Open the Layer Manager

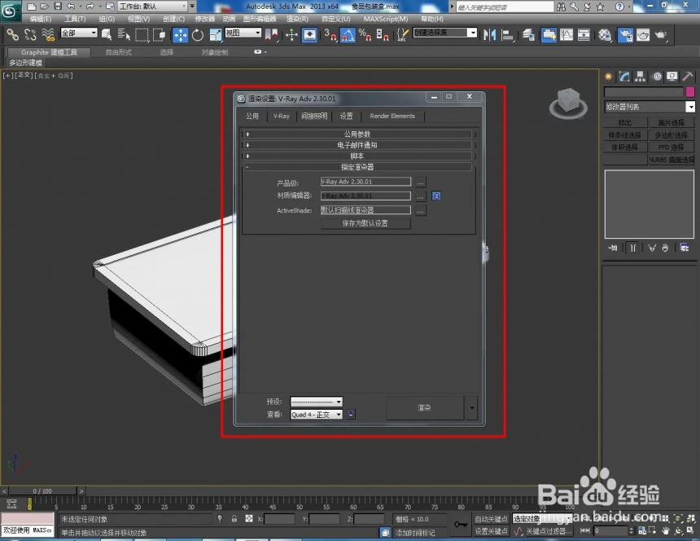click(x=529, y=35)
